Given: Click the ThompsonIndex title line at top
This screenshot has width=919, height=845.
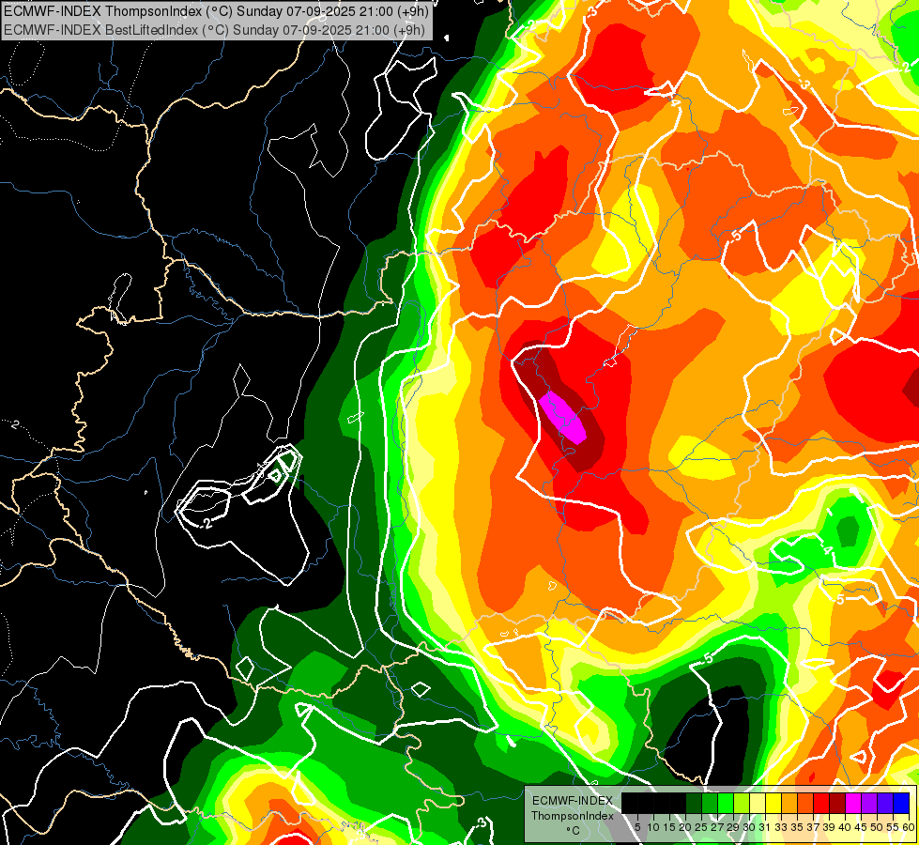Looking at the screenshot, I should click(216, 11).
